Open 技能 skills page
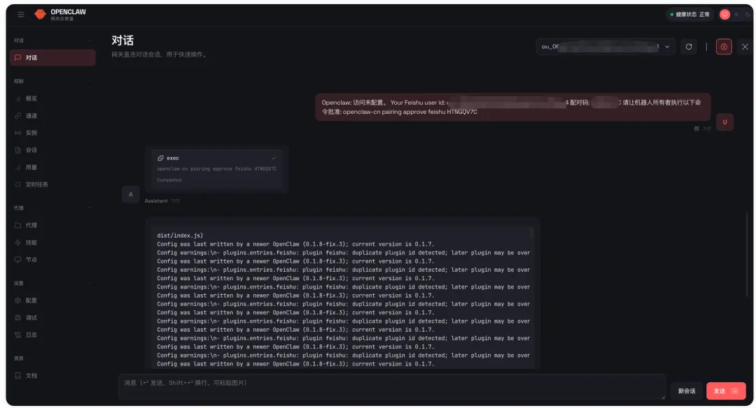Screen dimensions: 756x408 pos(52,242)
